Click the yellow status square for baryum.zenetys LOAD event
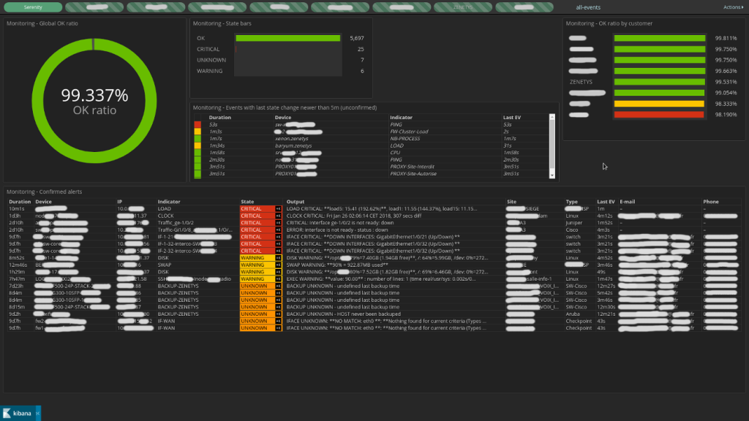 click(x=197, y=145)
